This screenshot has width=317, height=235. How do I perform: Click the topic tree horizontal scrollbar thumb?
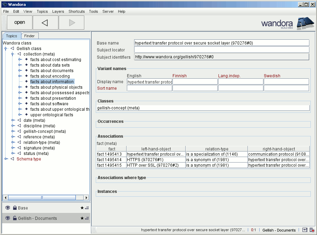[x=42, y=198]
